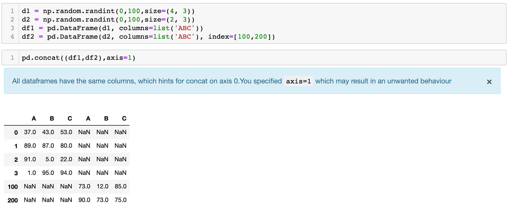Click row index label 100 in output table
Viewport: 510px width, 215px height.
click(x=13, y=187)
